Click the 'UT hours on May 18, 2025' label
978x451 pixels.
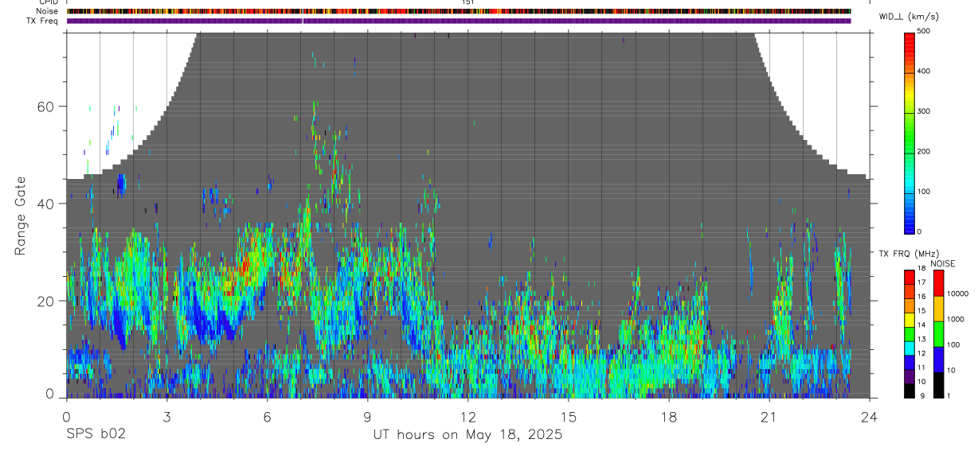[467, 435]
